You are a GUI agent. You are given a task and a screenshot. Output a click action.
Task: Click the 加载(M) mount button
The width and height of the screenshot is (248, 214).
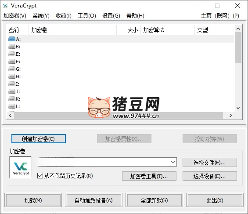(x=33, y=200)
